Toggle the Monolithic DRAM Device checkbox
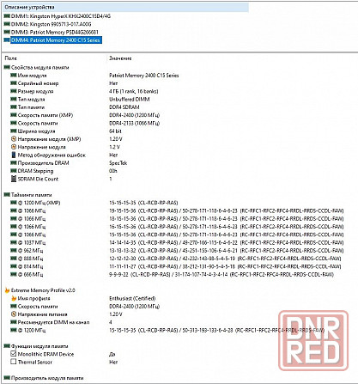 coord(13,354)
